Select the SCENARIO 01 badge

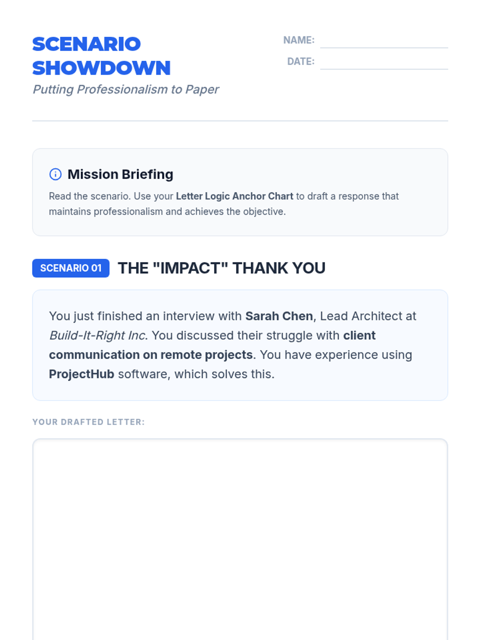[71, 268]
